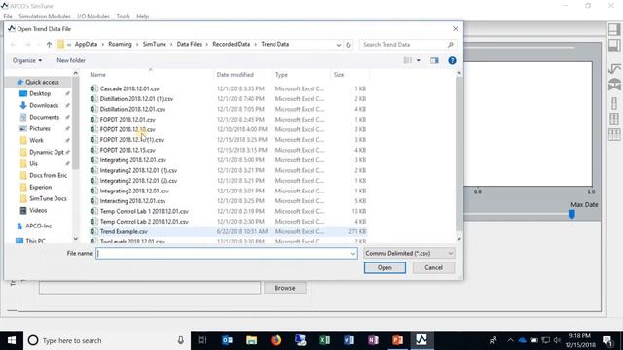Screen dimensions: 623x350
Task: Click the Open button
Action: coord(385,268)
